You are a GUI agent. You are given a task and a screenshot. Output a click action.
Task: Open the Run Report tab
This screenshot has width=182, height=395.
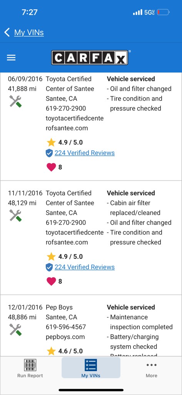point(30,368)
